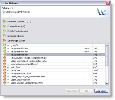Click the plus marker of neuigkeiten/20.html row
The width and height of the screenshot is (115, 100).
(8, 49)
